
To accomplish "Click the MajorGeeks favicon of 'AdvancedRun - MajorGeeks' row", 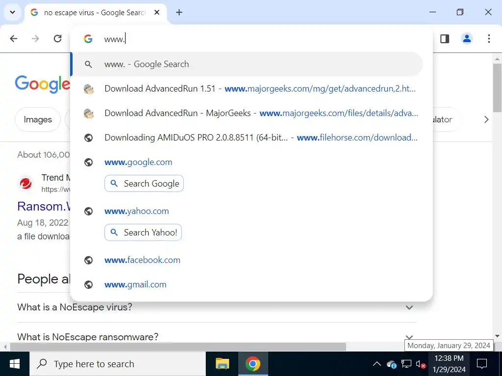I will (88, 113).
